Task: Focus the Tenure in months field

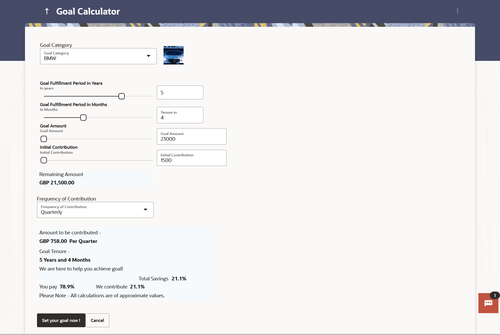Action: [180, 115]
